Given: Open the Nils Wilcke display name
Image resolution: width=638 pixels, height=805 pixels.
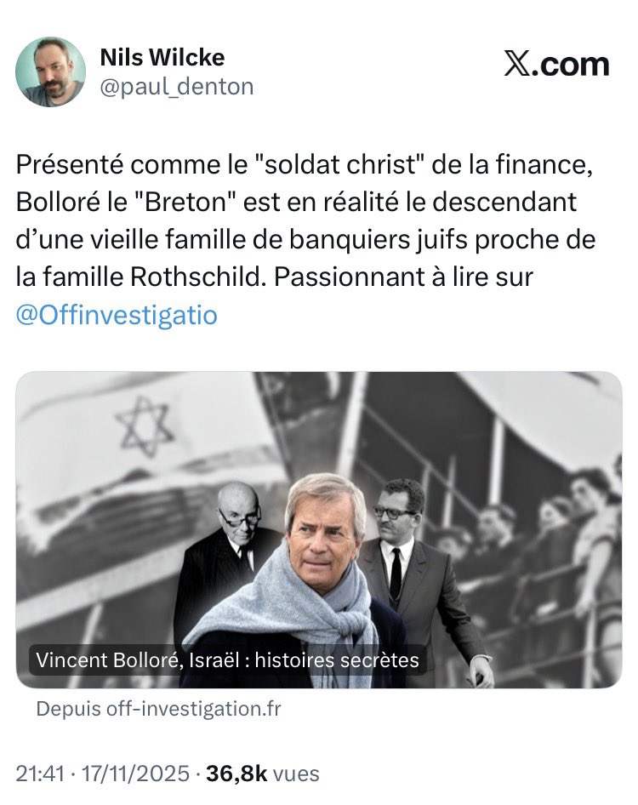Looking at the screenshot, I should pyautogui.click(x=162, y=58).
